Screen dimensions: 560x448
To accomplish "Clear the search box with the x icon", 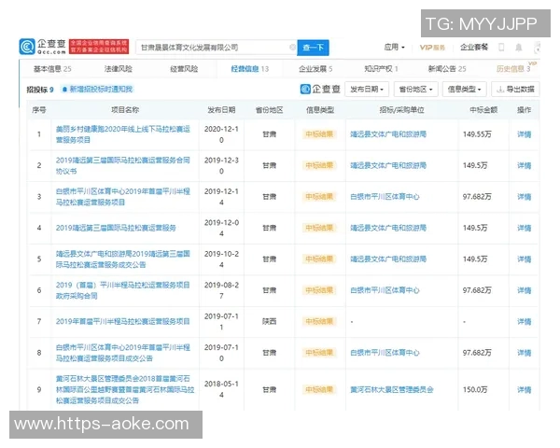I will tap(292, 48).
